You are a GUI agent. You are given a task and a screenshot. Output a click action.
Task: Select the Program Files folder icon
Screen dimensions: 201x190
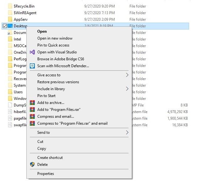(x=10, y=65)
